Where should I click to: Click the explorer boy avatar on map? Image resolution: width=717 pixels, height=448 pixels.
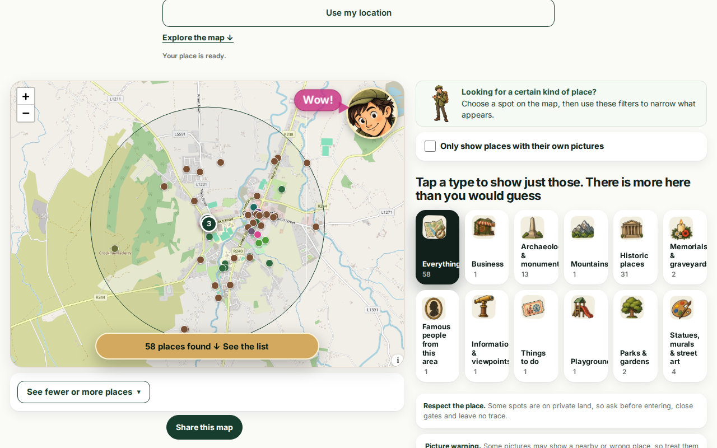(x=372, y=113)
